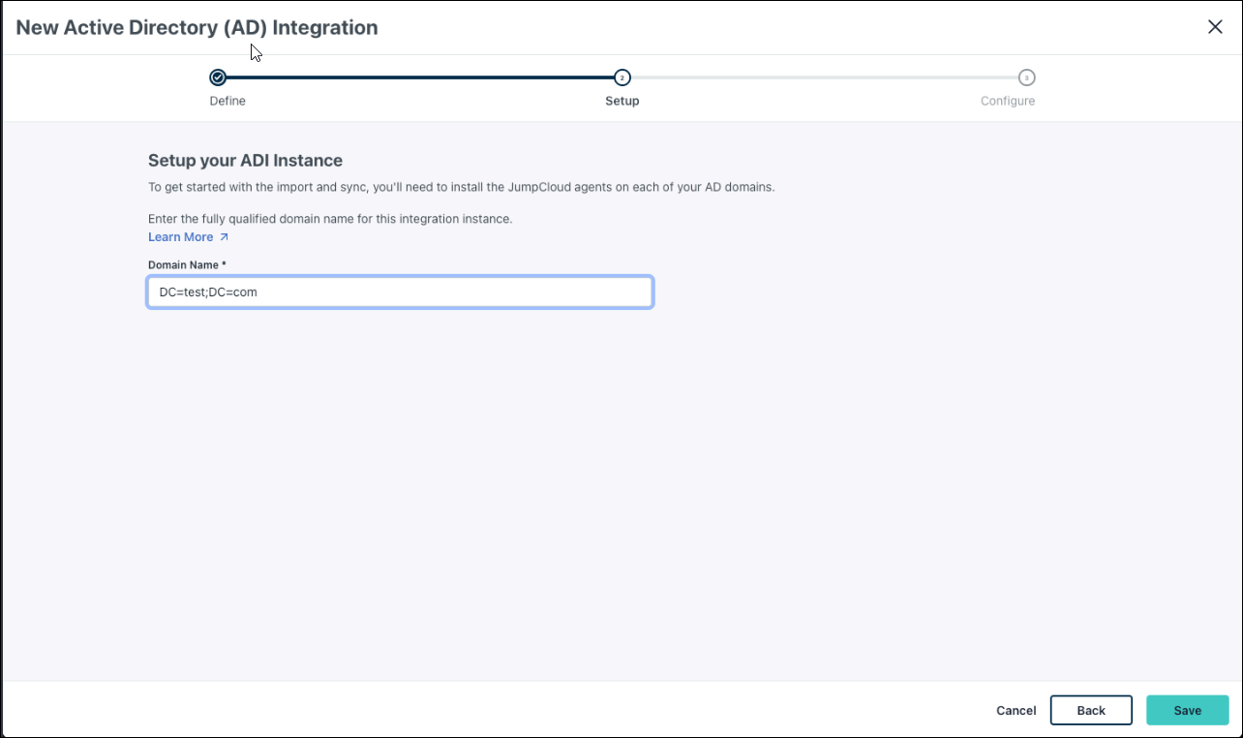Go back using the Back button
Screen dimensions: 1243x738
pyautogui.click(x=1091, y=710)
